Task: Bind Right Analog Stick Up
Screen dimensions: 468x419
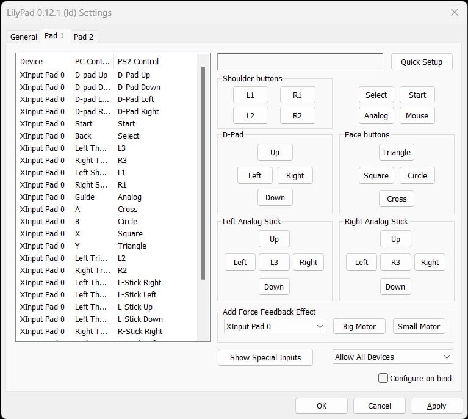Action: coord(395,239)
